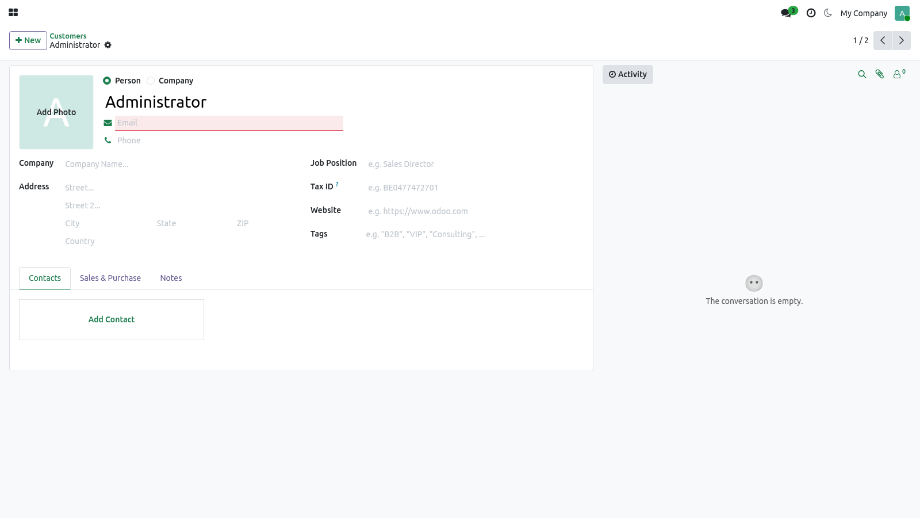Attach files with the paperclip icon
920x518 pixels.
(x=880, y=74)
